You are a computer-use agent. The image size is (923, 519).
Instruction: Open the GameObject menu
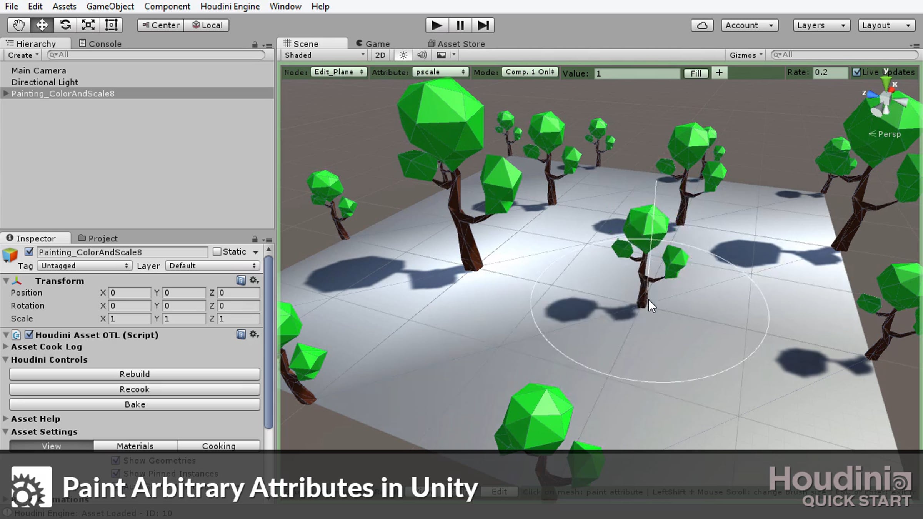[110, 7]
